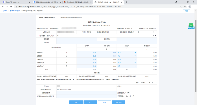Click the agency unified social credit code field

[x=87, y=96]
